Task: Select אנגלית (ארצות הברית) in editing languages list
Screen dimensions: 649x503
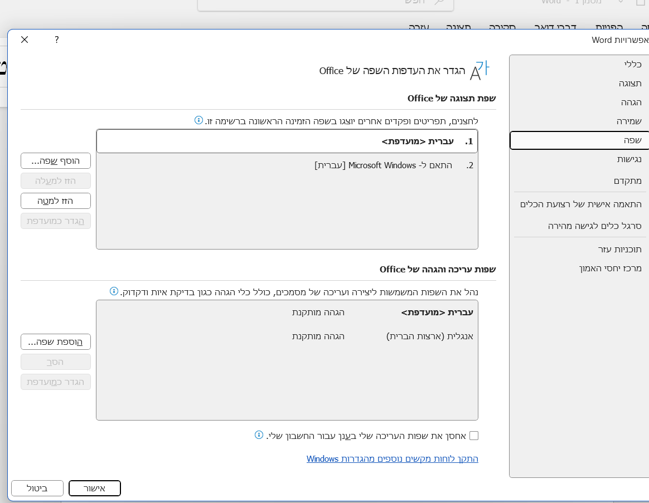Action: pyautogui.click(x=429, y=336)
